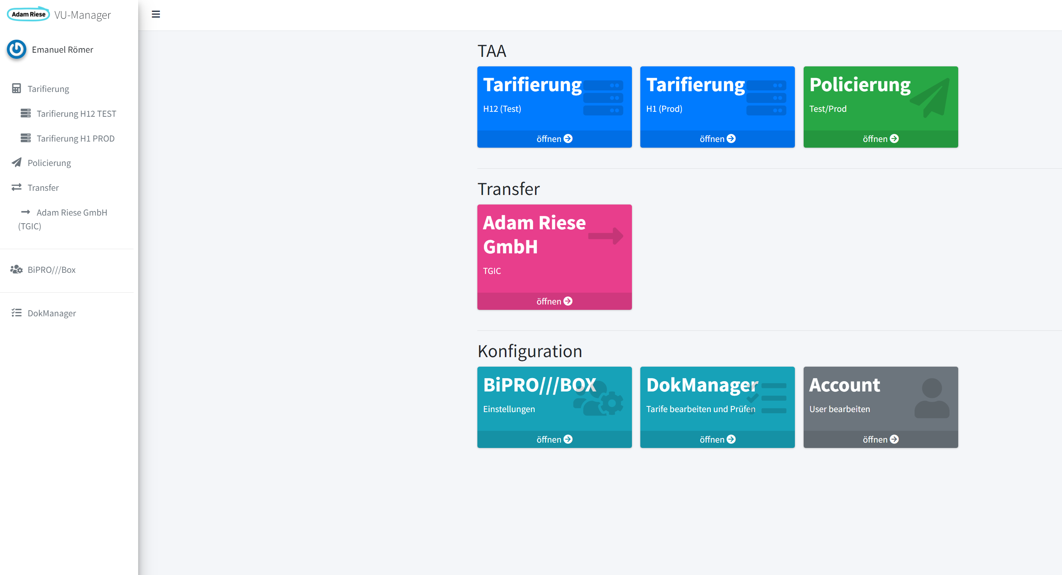
Task: Click the Adam Riese logo in header
Action: point(29,14)
